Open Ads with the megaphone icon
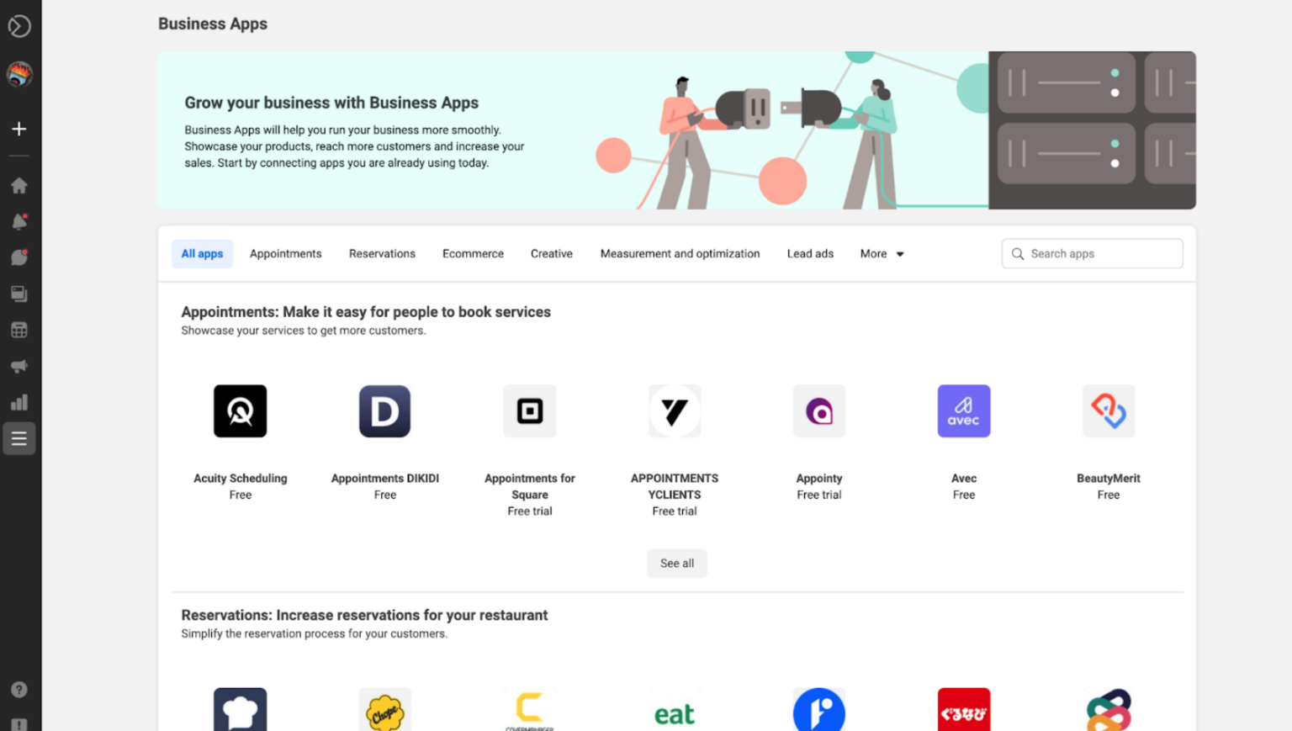1292x731 pixels. tap(19, 366)
